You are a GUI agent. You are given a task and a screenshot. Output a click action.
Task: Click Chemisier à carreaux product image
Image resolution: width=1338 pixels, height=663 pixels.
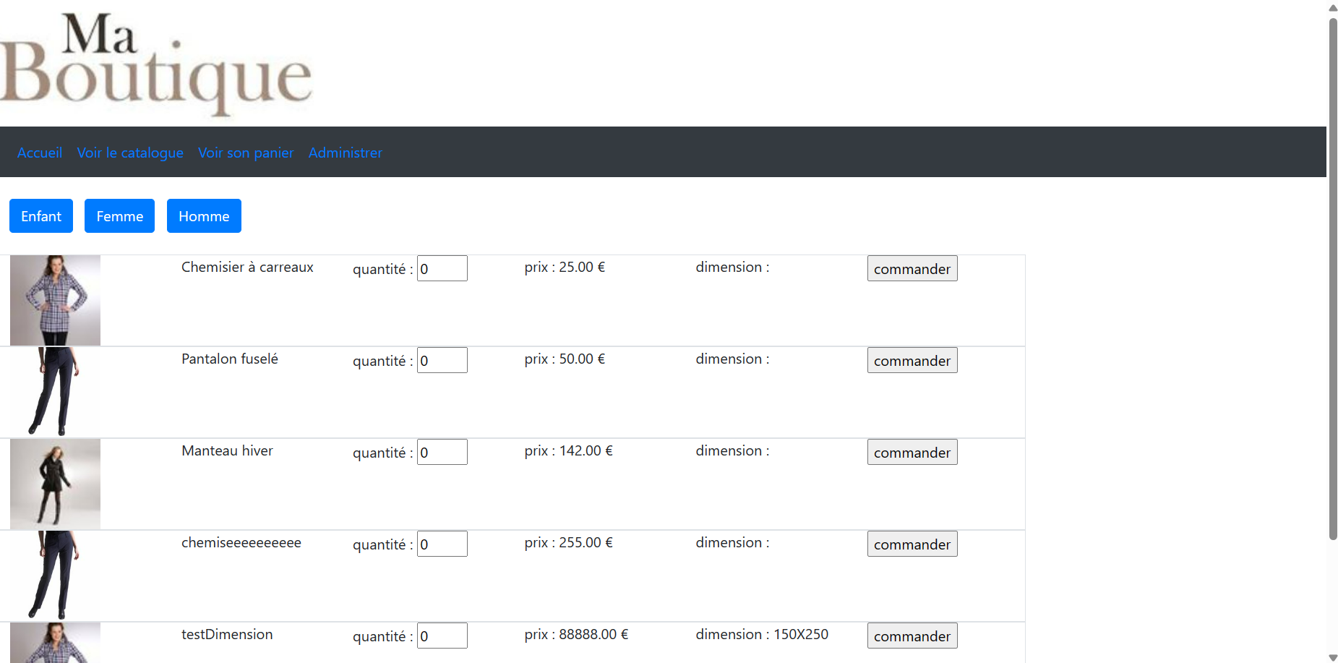click(55, 300)
